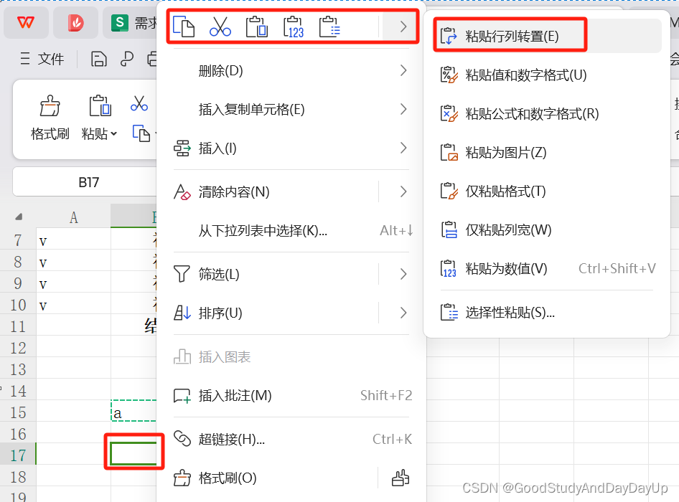
Task: Click the scissors cut icon in context menu
Action: coord(220,27)
